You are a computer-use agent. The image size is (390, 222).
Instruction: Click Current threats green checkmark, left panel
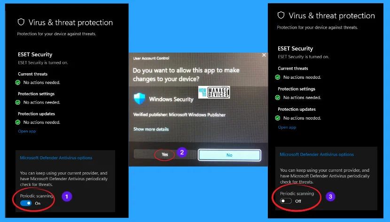(18, 83)
